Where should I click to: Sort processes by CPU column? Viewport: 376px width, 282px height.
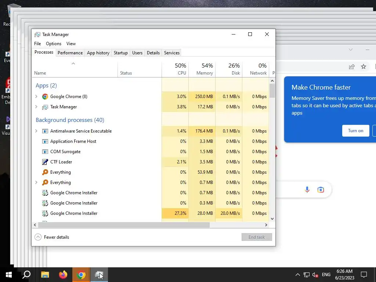click(x=175, y=69)
